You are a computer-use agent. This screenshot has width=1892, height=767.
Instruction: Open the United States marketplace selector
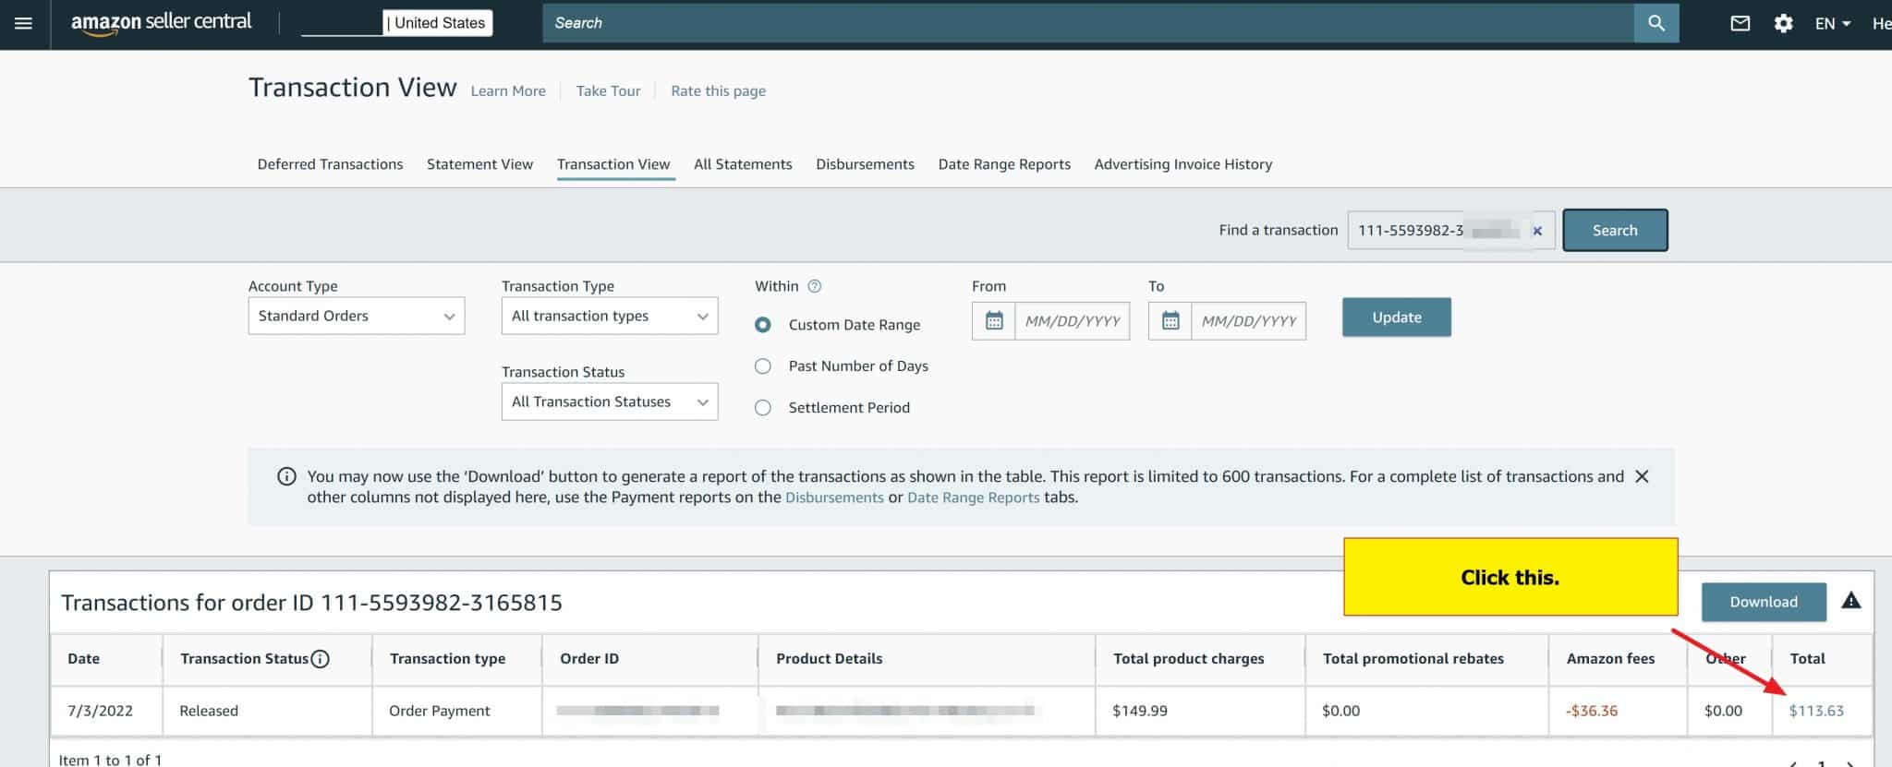click(x=438, y=23)
